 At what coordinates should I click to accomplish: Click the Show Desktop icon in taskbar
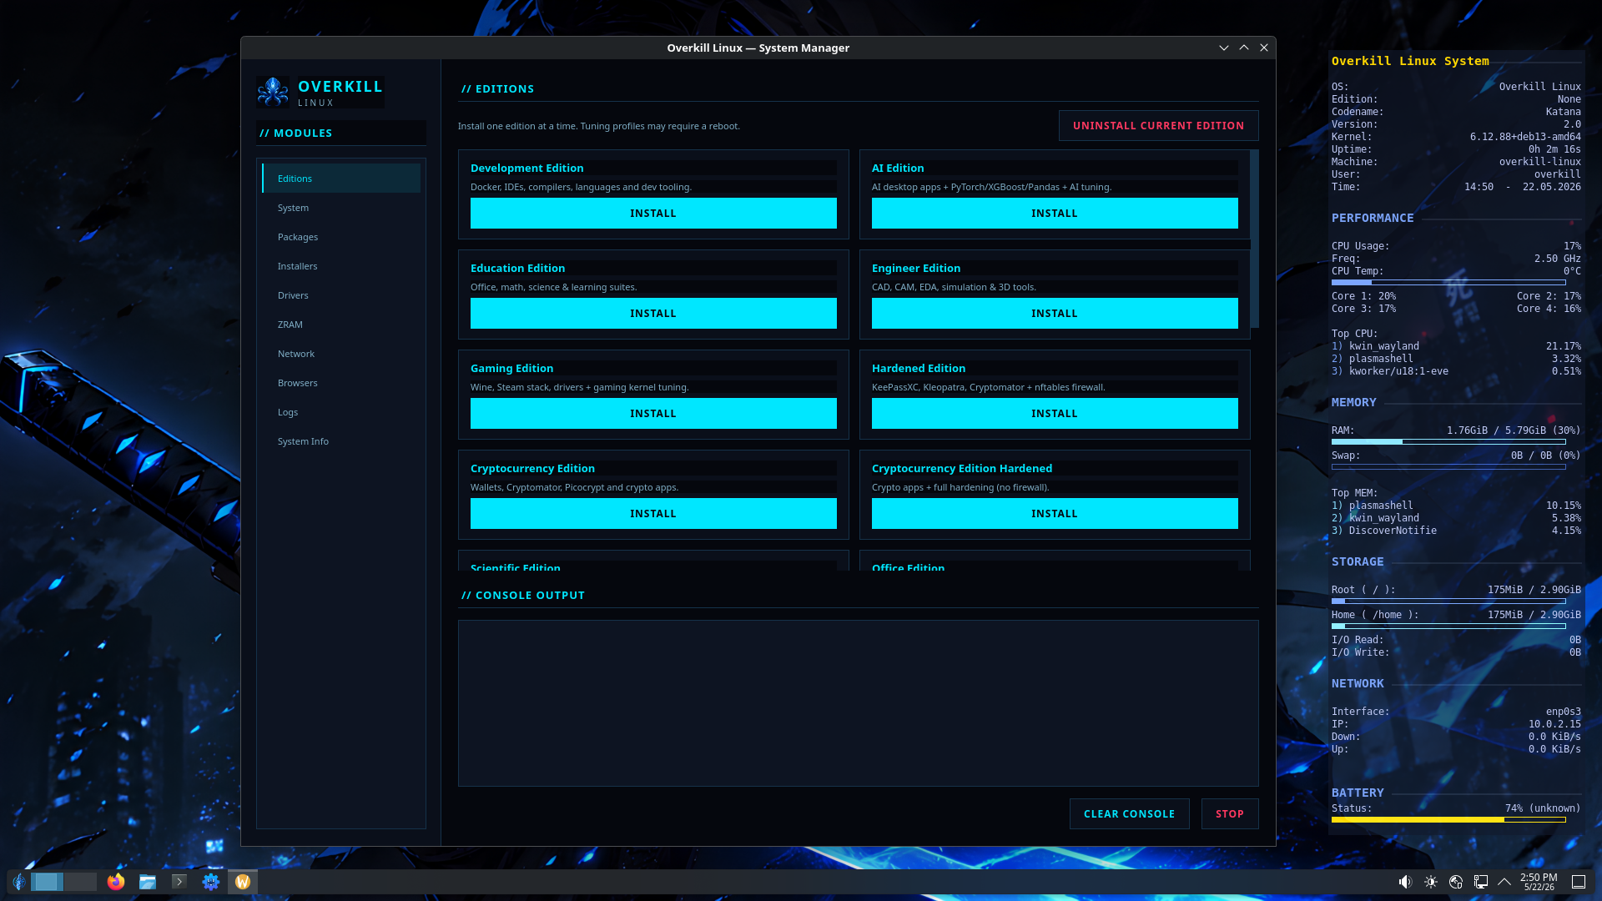(x=1579, y=882)
